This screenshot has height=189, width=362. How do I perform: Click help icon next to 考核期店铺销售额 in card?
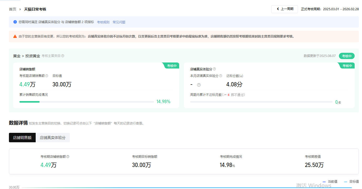(x=47, y=76)
